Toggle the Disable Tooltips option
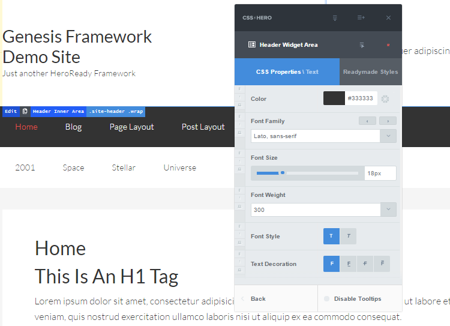450x326 pixels. point(327,299)
